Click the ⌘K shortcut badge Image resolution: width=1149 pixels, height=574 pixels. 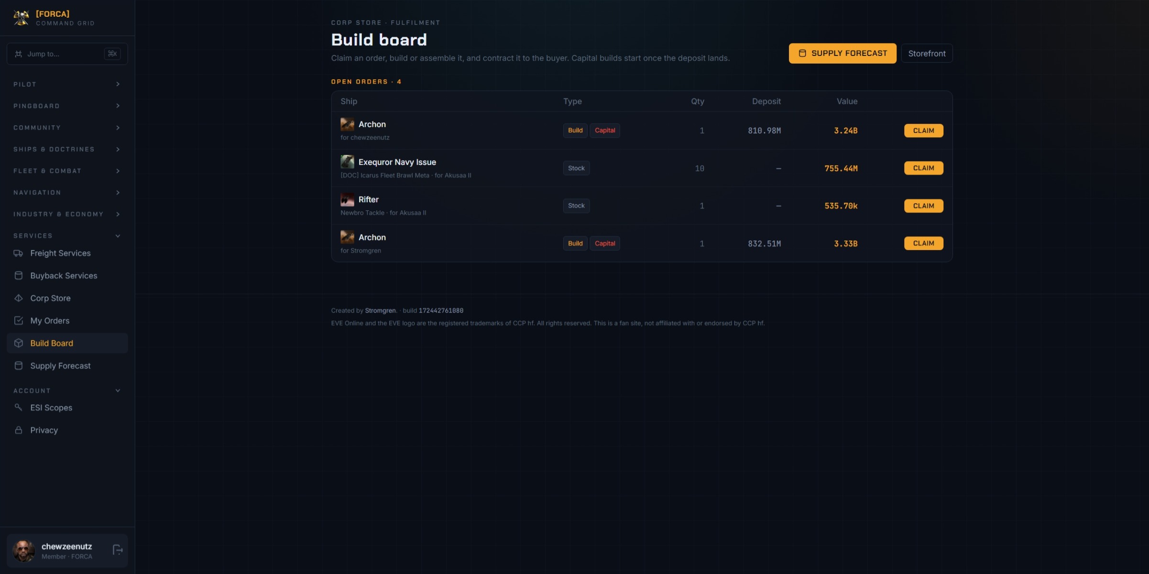click(112, 54)
